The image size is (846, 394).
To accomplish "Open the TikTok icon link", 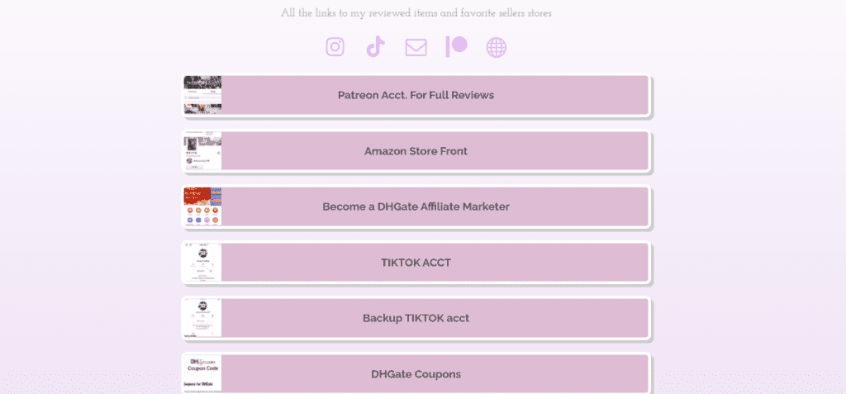I will pos(376,46).
